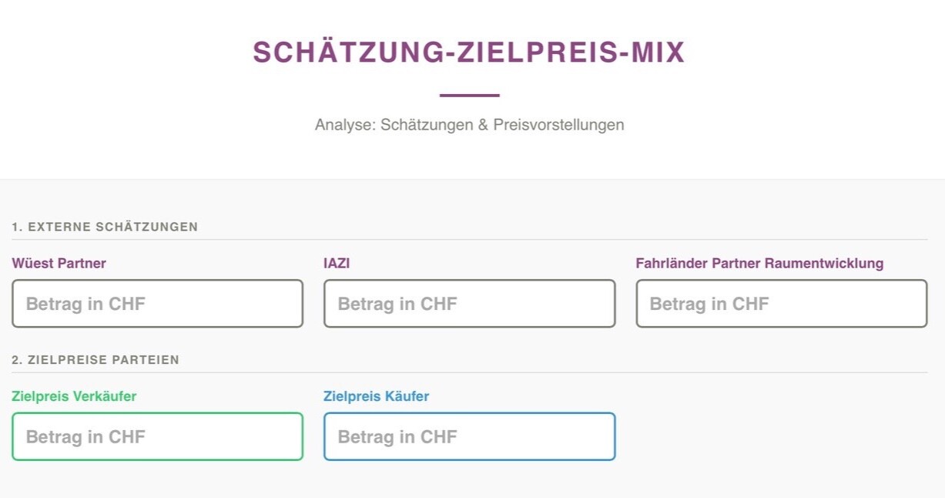The width and height of the screenshot is (945, 498).
Task: Click the 'Analyse: Schätzungen & Preisvorstellungen' subtitle
Action: [x=469, y=125]
